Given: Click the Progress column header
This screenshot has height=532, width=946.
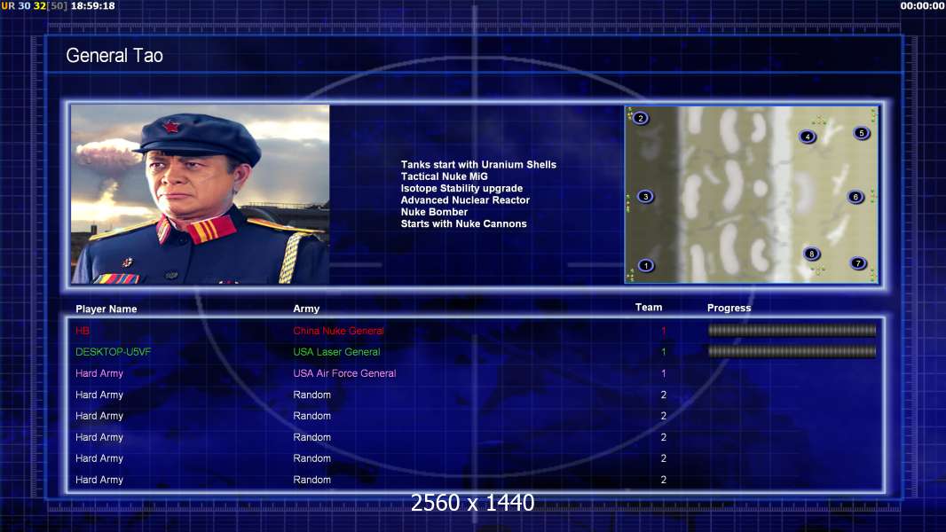Looking at the screenshot, I should 729,308.
